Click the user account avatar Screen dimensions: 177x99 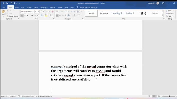[x=158, y=3]
